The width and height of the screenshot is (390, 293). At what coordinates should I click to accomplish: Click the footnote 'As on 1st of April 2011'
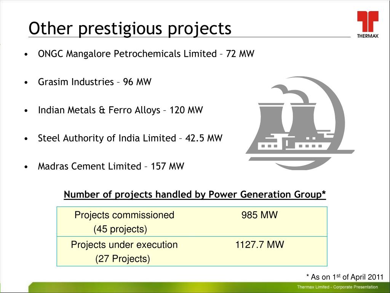tap(345, 277)
